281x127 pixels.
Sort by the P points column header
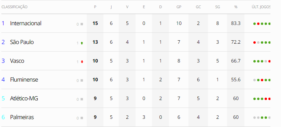(x=95, y=7)
